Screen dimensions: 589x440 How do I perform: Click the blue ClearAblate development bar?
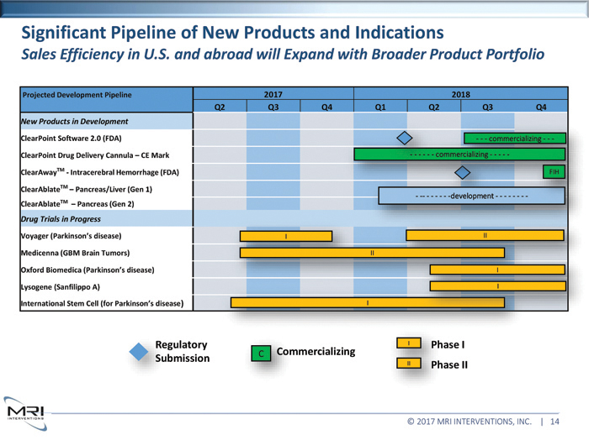(x=471, y=196)
